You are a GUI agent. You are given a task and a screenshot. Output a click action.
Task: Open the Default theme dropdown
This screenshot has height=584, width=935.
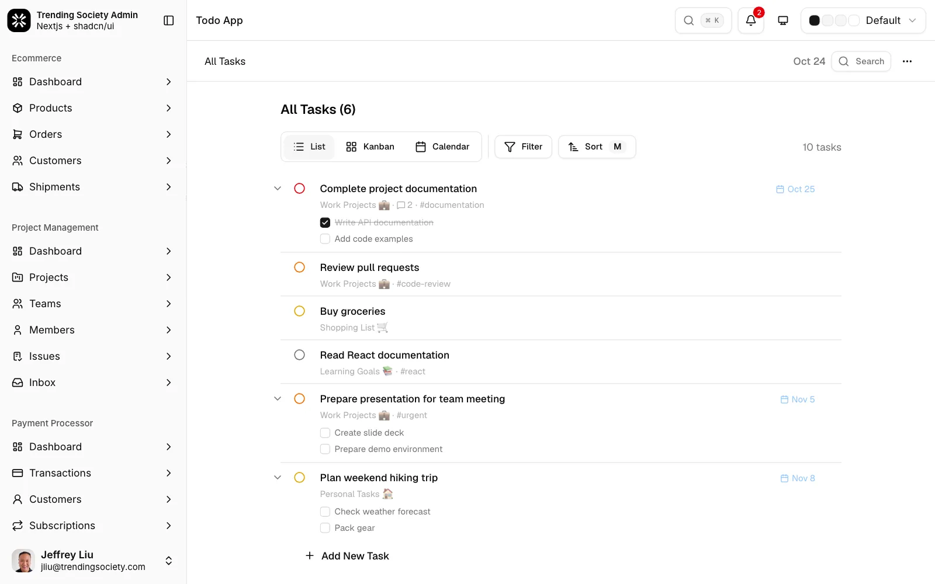coord(863,20)
